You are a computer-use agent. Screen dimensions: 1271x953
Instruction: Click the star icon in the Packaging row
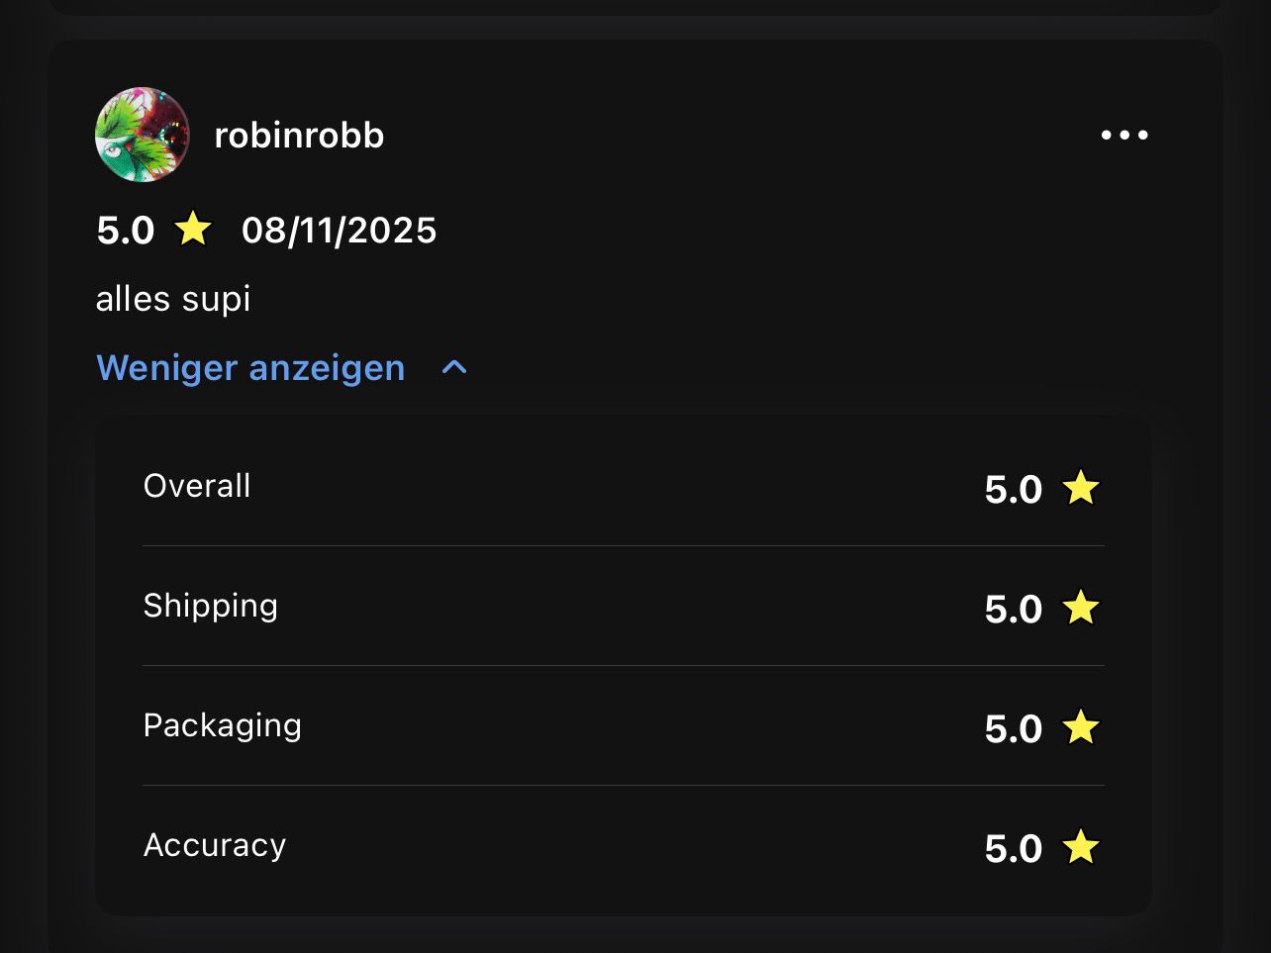[x=1081, y=727]
